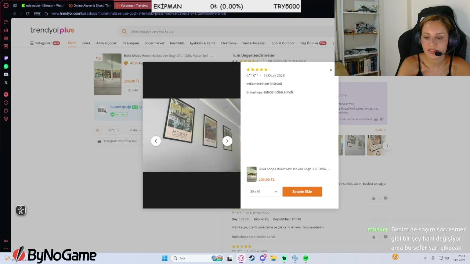
Task: Open Opera GX from the taskbar
Action: pos(241,258)
